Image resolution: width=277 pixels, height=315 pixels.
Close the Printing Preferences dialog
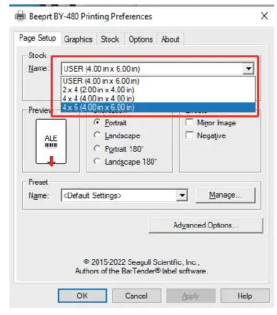[x=264, y=16]
